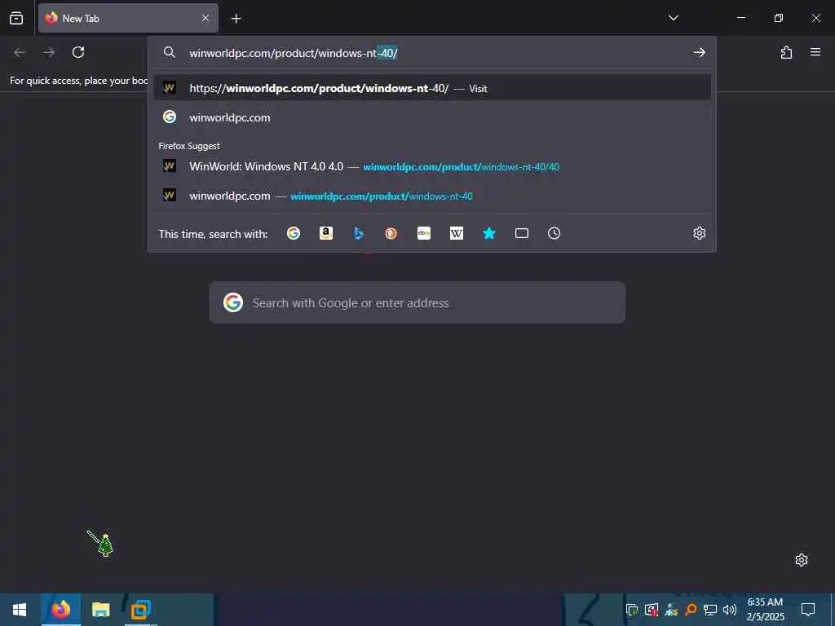835x626 pixels.
Task: Click the volume speaker tray icon
Action: 730,610
